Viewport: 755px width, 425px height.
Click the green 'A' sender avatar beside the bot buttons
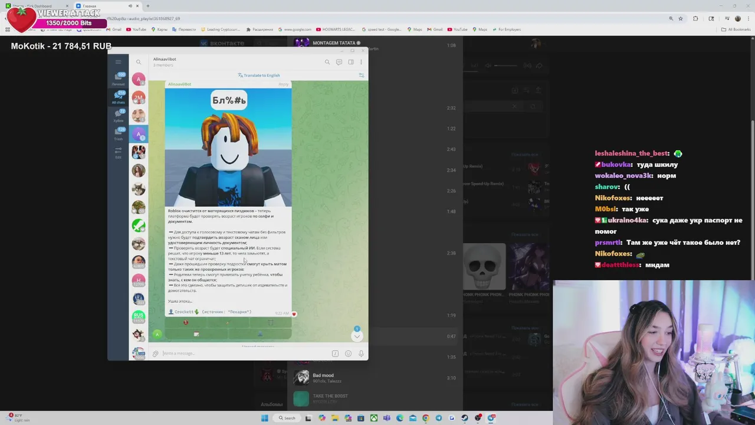(157, 334)
